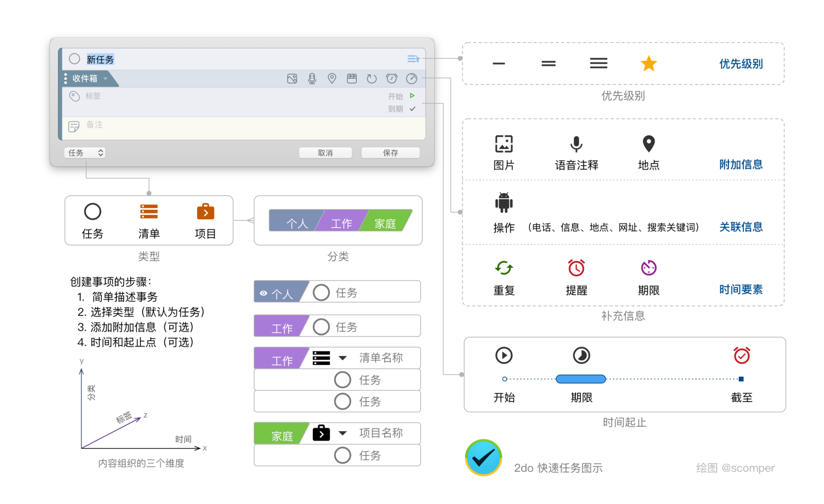Click the green 家庭 label on project row
824x504 pixels.
(x=281, y=433)
